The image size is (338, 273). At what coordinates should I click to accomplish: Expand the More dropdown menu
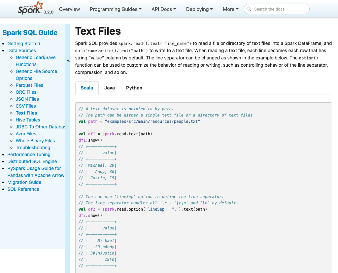click(x=231, y=9)
